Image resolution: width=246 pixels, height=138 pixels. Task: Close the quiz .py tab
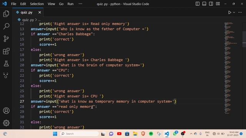click(40, 12)
